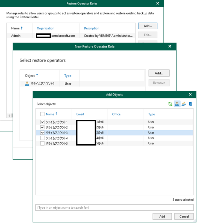Close the Add Objects dialog
197x223 pixels.
pyautogui.click(x=190, y=95)
